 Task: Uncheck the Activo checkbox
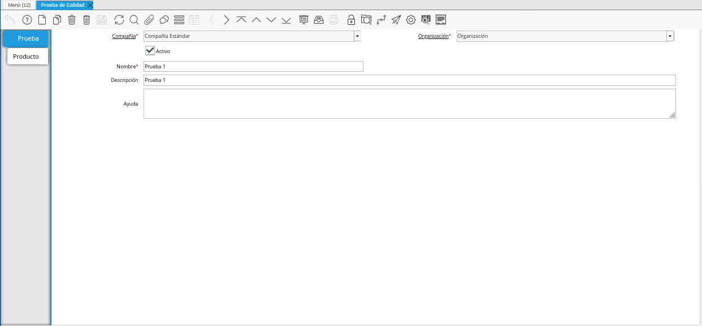coord(150,50)
